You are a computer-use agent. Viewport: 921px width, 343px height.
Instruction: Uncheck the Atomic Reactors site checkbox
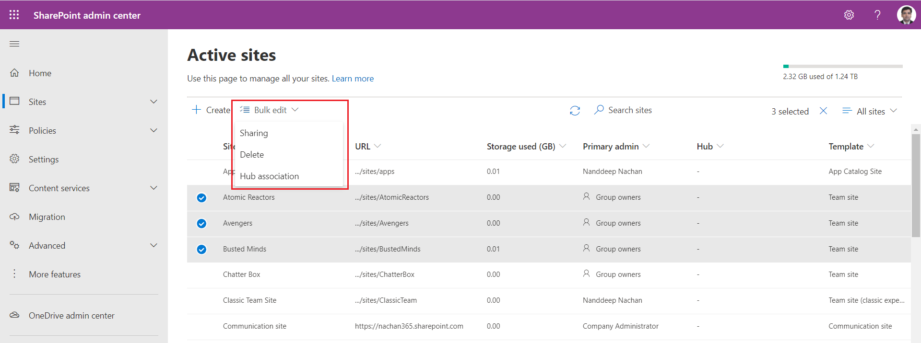tap(201, 198)
